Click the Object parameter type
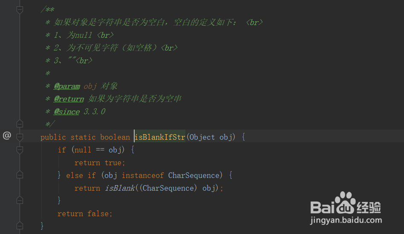The width and height of the screenshot is (404, 234). [202, 137]
